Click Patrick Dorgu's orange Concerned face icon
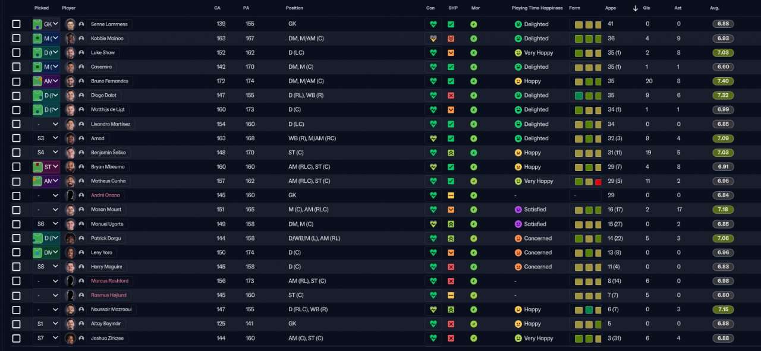Image resolution: width=761 pixels, height=351 pixels. (x=518, y=238)
